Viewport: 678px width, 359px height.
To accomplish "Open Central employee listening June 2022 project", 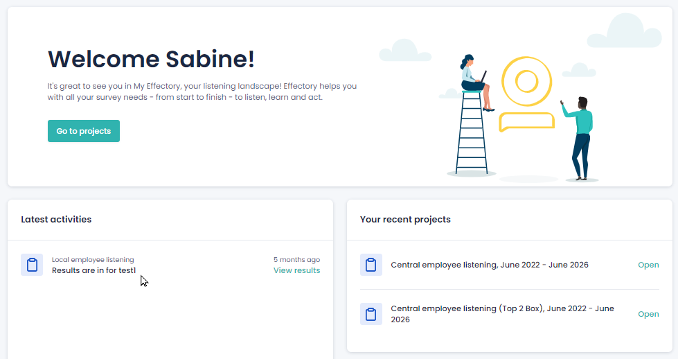I will (648, 265).
